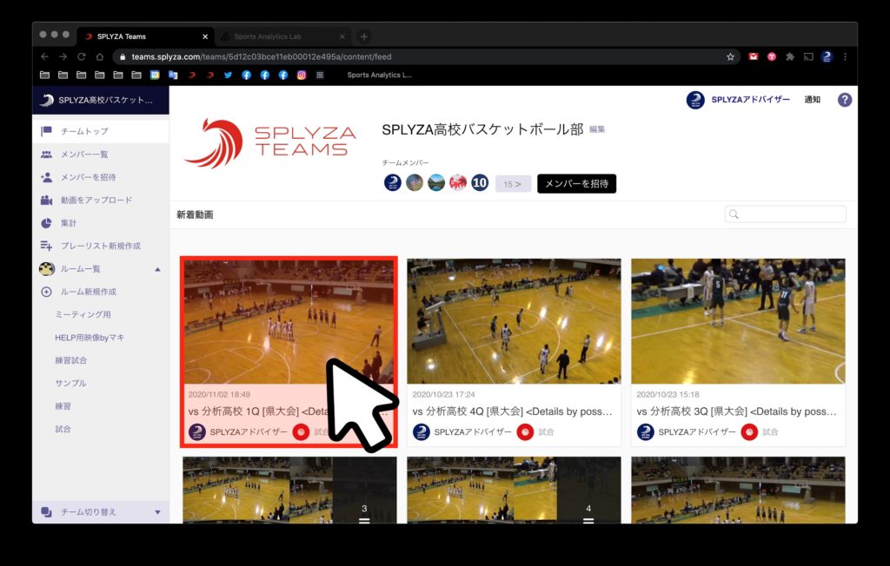890x566 pixels.
Task: Click the cast icon in the toolbar
Action: click(808, 56)
